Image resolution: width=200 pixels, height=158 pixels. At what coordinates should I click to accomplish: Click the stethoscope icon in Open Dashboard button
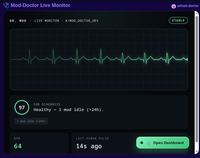click(x=148, y=143)
